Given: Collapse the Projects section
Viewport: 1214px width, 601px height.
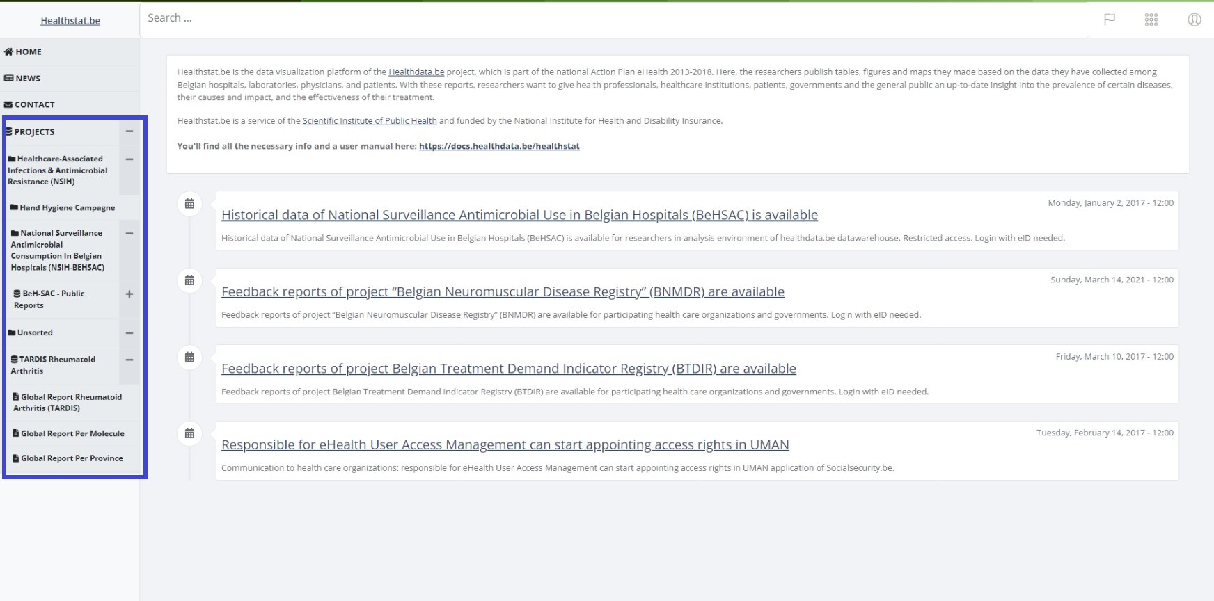Looking at the screenshot, I should tap(129, 131).
